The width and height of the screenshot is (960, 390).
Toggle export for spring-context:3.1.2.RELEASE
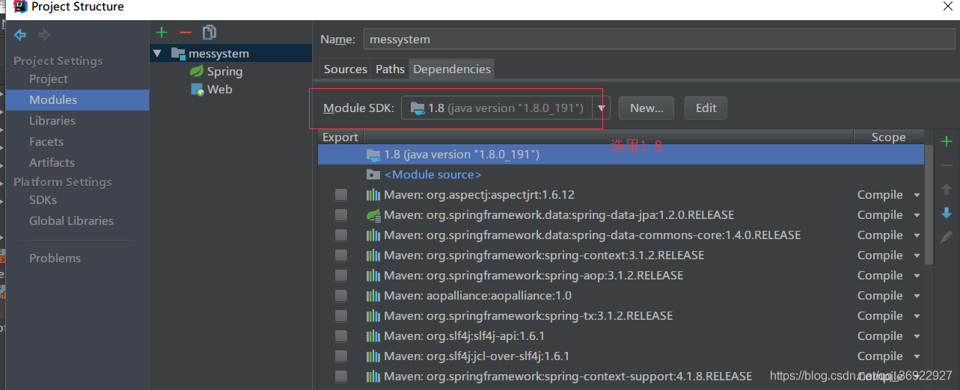pyautogui.click(x=341, y=255)
